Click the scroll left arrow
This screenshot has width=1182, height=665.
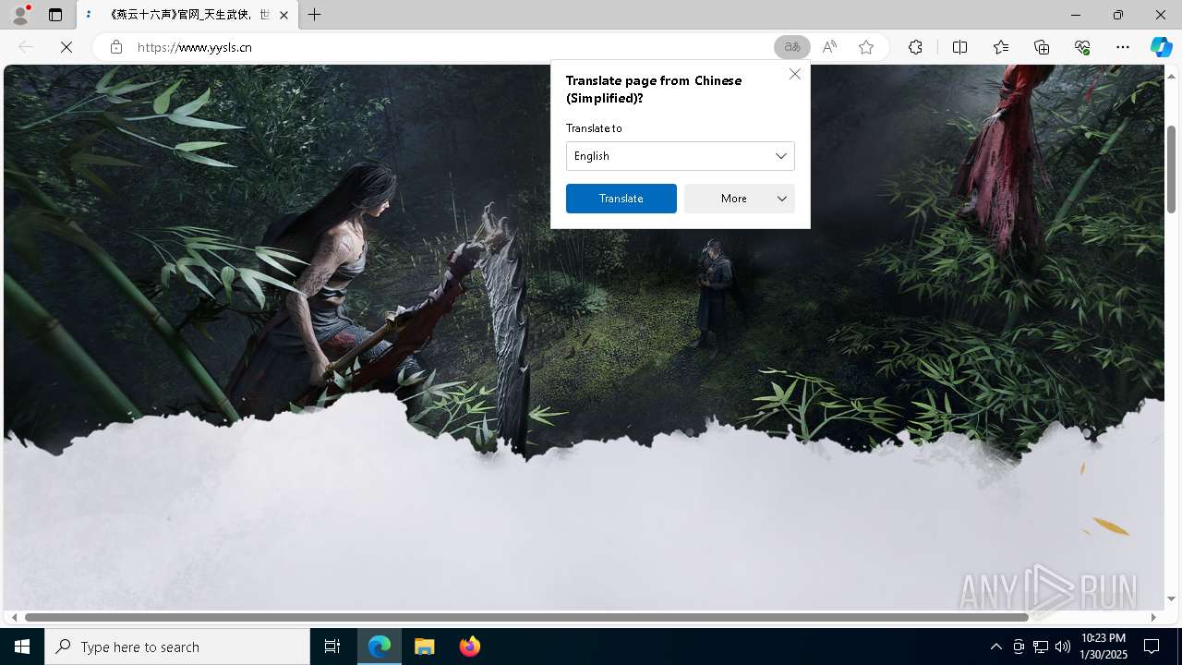(14, 617)
